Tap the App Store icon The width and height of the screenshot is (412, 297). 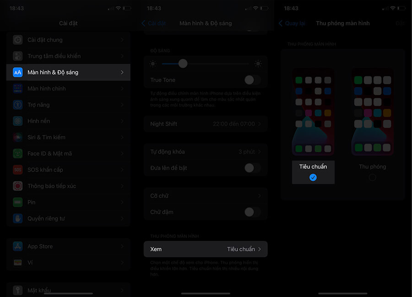[18, 246]
